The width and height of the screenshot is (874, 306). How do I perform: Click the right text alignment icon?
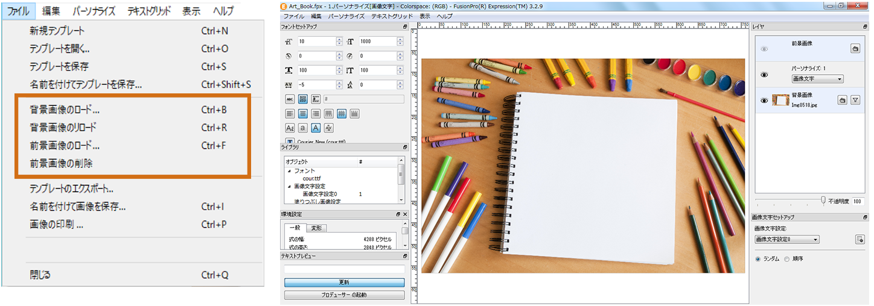point(315,113)
